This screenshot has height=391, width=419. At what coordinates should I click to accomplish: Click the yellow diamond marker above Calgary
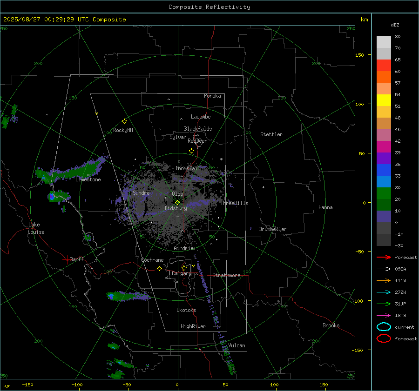pos(184,268)
